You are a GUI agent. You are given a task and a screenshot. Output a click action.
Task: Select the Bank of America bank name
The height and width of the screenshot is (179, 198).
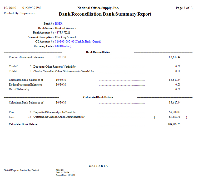pos(66,28)
